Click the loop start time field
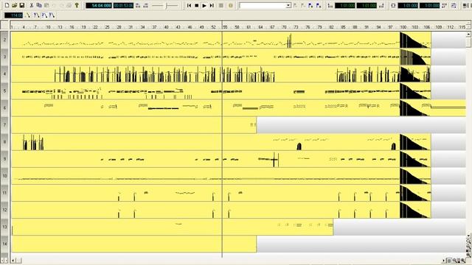This screenshot has width=472, height=265. 408,5
